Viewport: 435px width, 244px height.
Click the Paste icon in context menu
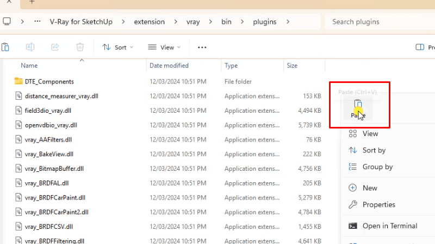(x=357, y=105)
